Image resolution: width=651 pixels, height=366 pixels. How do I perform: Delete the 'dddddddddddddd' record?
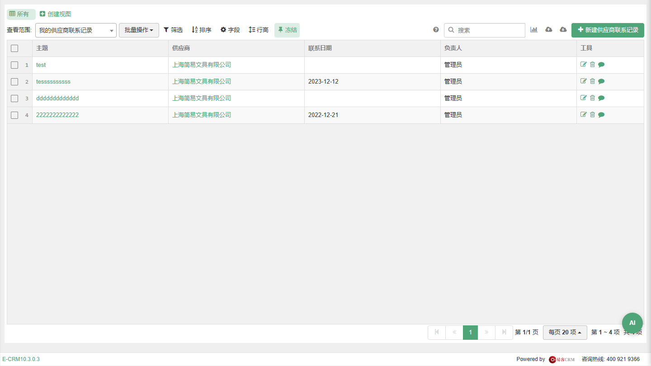592,98
